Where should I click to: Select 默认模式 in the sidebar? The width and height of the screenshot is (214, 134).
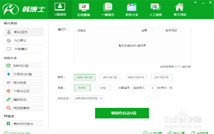click(24, 32)
